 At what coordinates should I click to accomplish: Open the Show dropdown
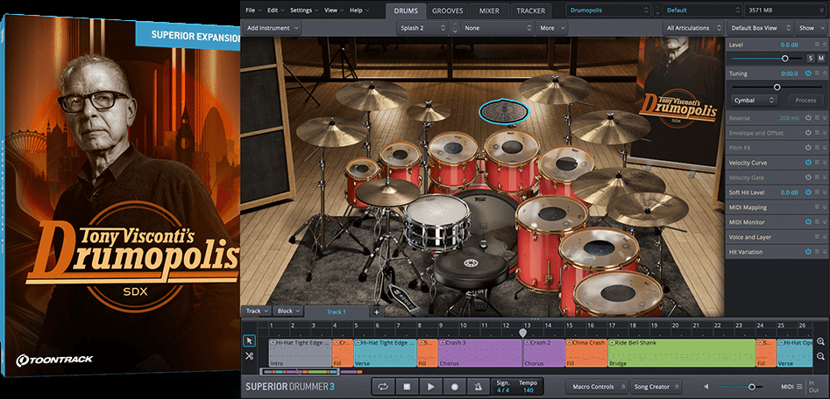(x=811, y=28)
